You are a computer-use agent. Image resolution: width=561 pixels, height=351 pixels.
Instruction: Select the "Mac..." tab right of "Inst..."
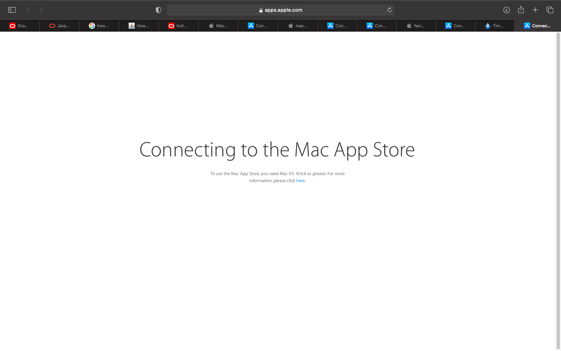(x=218, y=26)
